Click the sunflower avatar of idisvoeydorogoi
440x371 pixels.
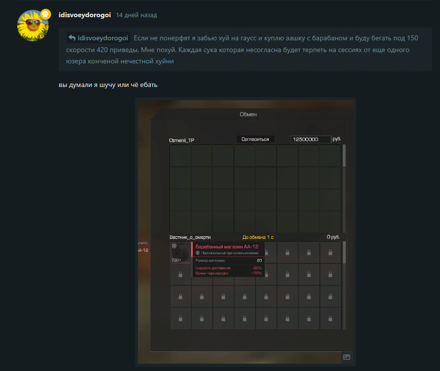[33, 26]
